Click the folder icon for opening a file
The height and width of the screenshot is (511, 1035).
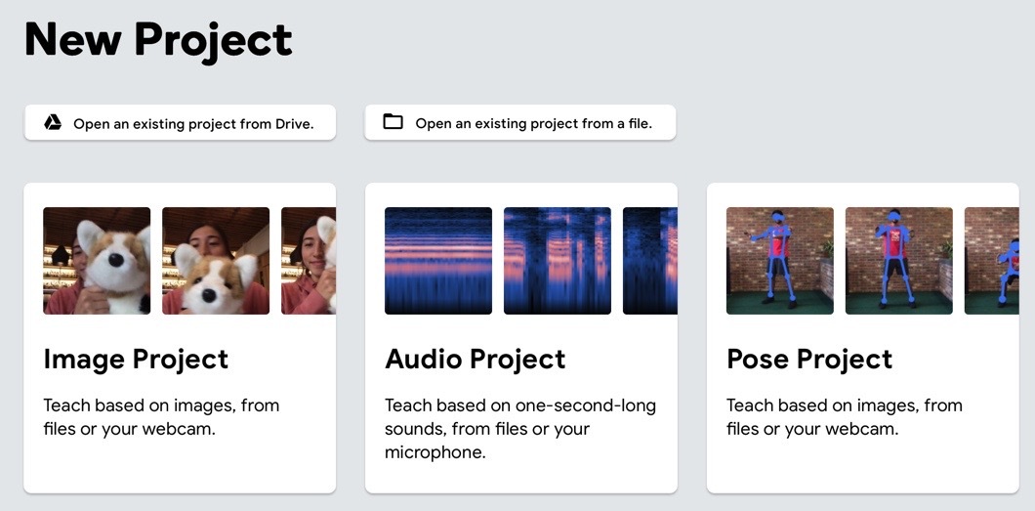tap(393, 122)
